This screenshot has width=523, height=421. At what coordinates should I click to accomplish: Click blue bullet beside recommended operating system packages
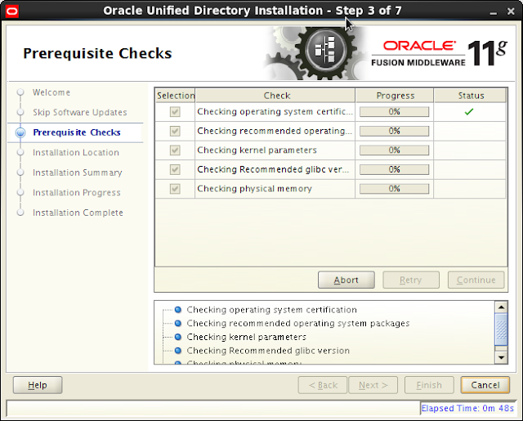[x=178, y=323]
